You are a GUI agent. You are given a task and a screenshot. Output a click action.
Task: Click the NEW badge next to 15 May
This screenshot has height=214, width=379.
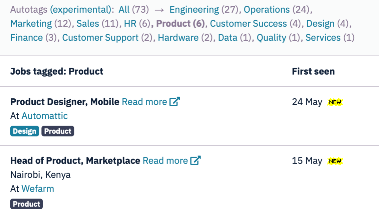tap(335, 161)
